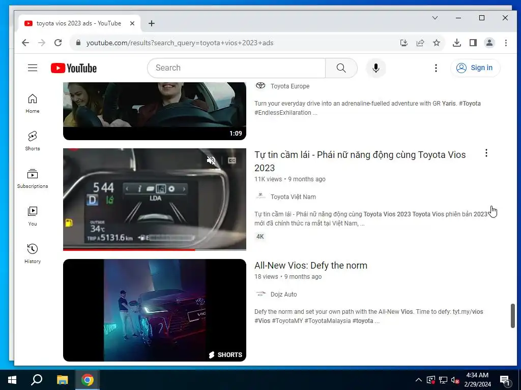Open Toyota Việt Nam channel
The image size is (521, 390).
click(x=293, y=197)
